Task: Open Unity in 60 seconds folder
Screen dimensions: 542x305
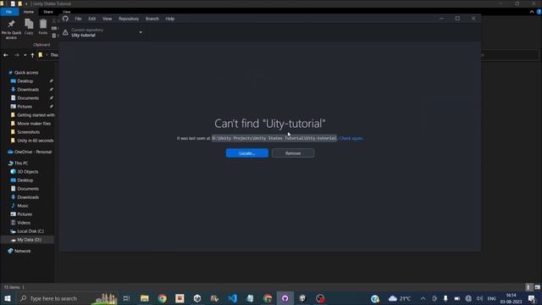Action: pyautogui.click(x=36, y=141)
